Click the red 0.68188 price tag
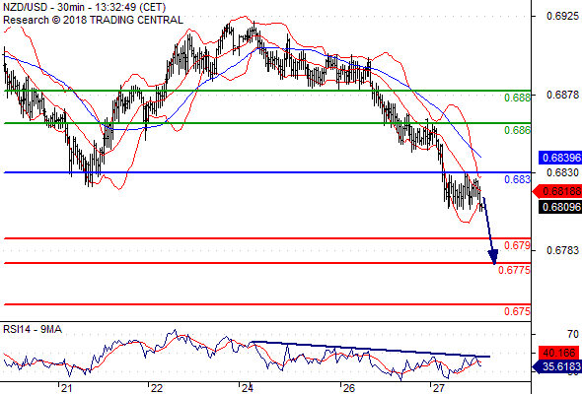The image size is (582, 394). [x=558, y=191]
